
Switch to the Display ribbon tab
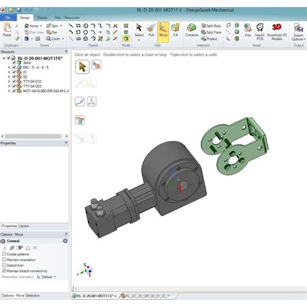tap(42, 17)
